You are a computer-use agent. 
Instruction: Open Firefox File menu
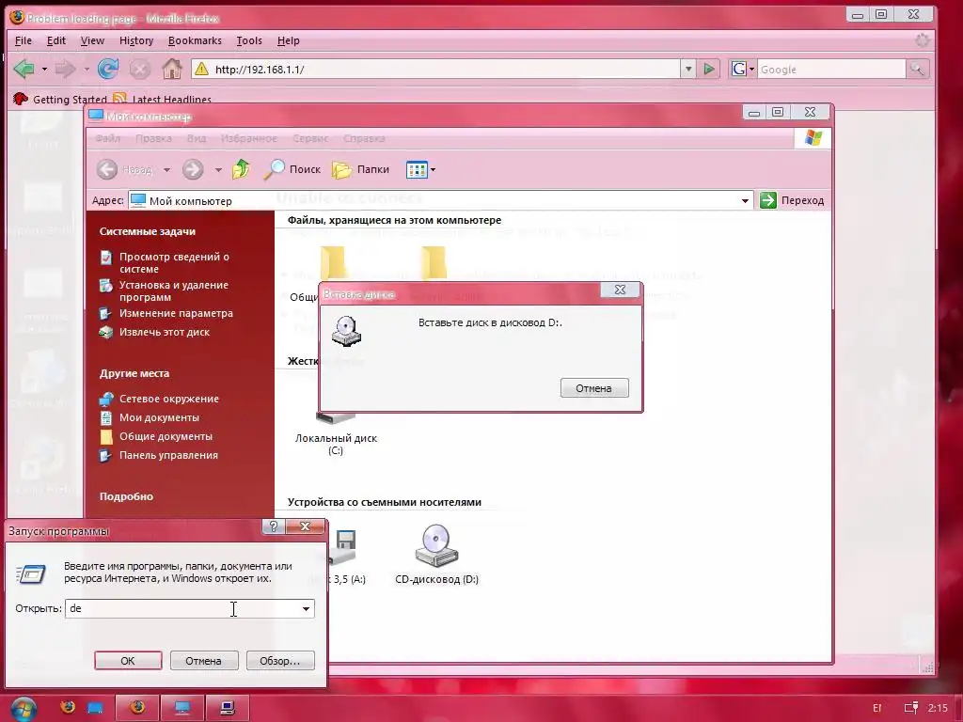[x=24, y=40]
